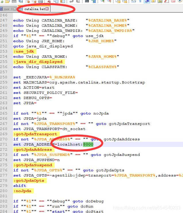Click use_jdk target on line 250

tap(95, 36)
